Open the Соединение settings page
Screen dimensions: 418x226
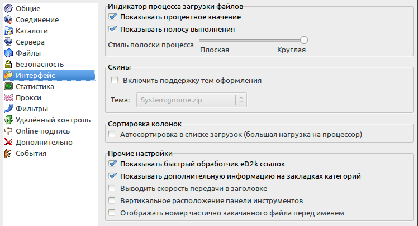pos(37,19)
